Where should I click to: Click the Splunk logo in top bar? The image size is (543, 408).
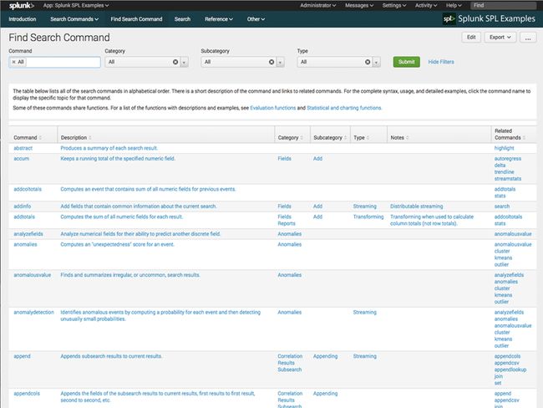pos(17,5)
